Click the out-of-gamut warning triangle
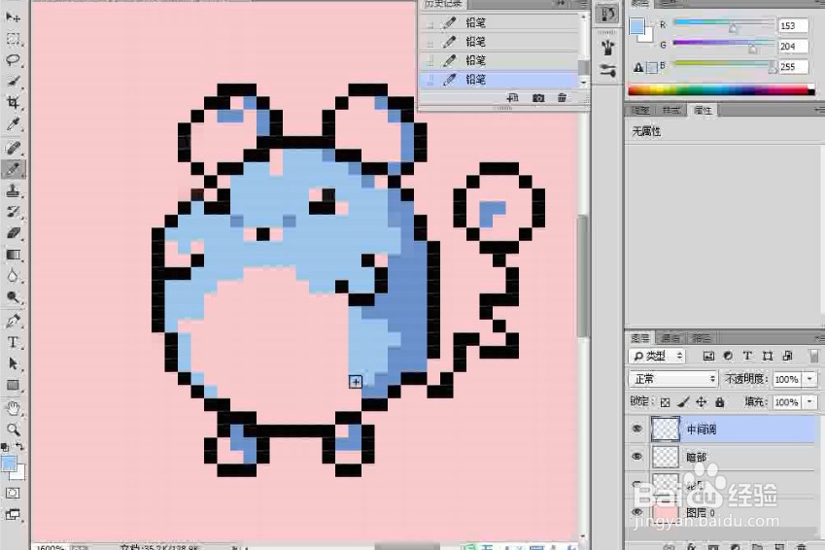This screenshot has width=825, height=550. coord(638,67)
